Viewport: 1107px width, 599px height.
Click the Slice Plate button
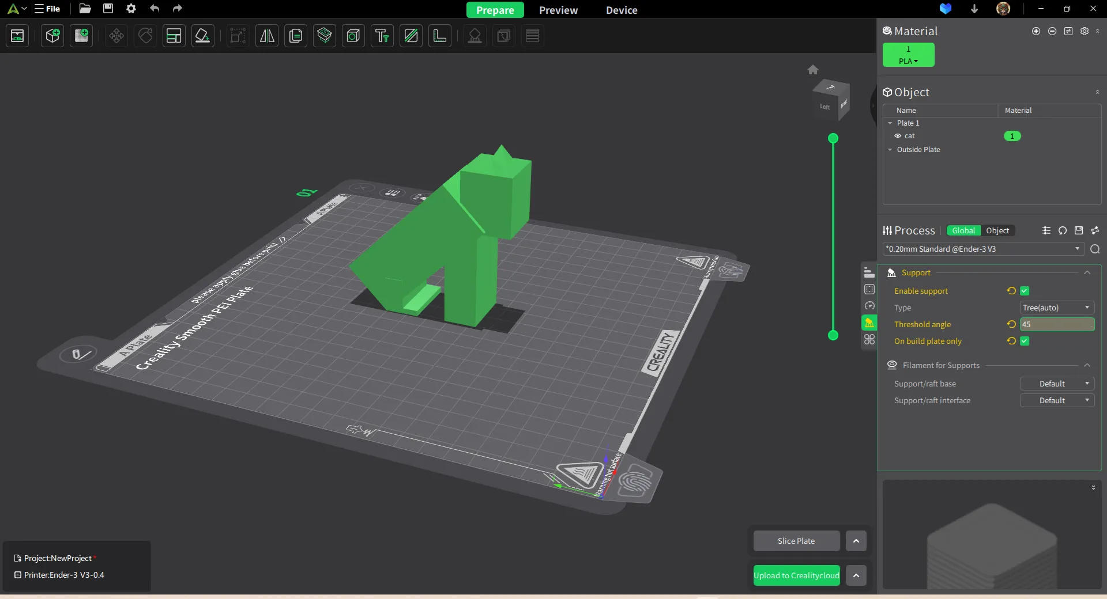point(796,541)
